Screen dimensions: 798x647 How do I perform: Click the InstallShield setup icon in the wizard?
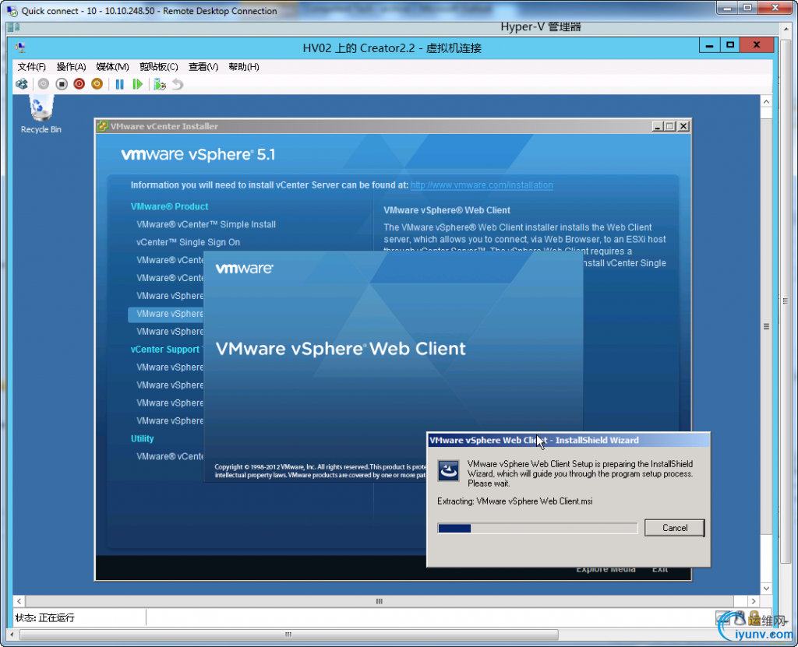point(449,470)
